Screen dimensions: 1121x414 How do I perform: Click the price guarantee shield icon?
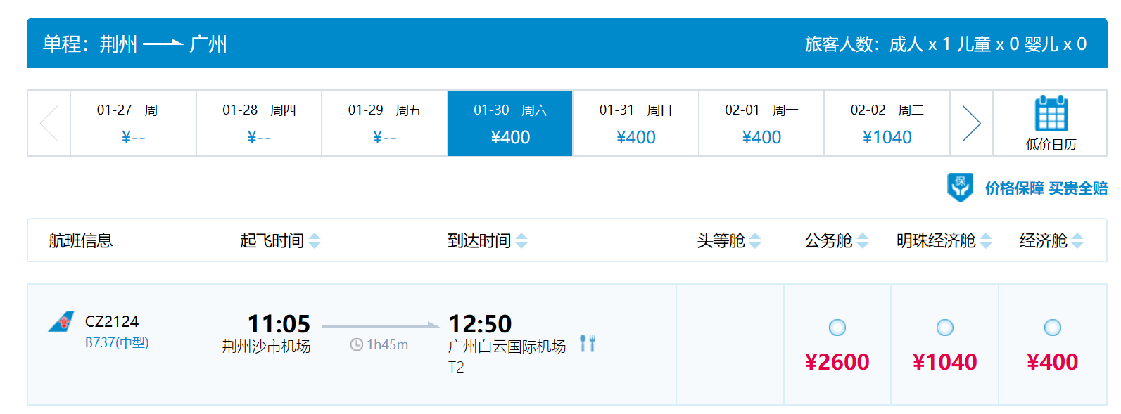coord(960,188)
